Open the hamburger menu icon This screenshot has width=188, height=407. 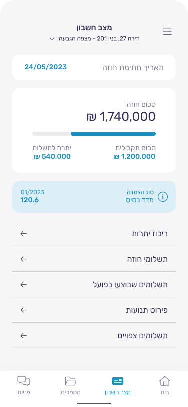click(167, 31)
